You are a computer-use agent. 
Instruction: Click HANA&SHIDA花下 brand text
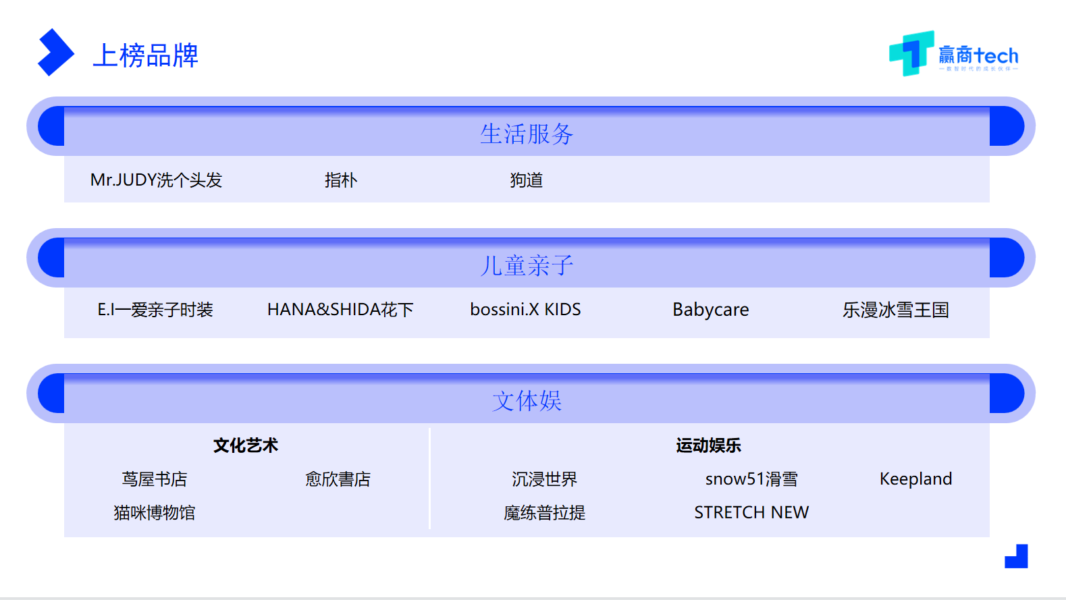(x=340, y=310)
